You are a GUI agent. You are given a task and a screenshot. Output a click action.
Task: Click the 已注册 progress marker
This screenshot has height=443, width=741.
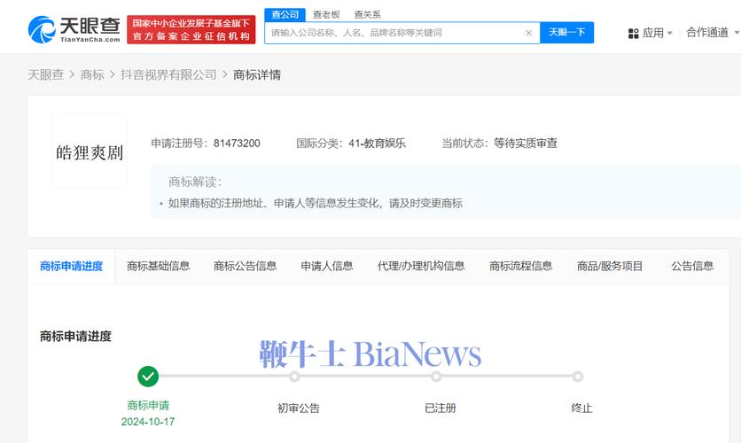tap(436, 377)
